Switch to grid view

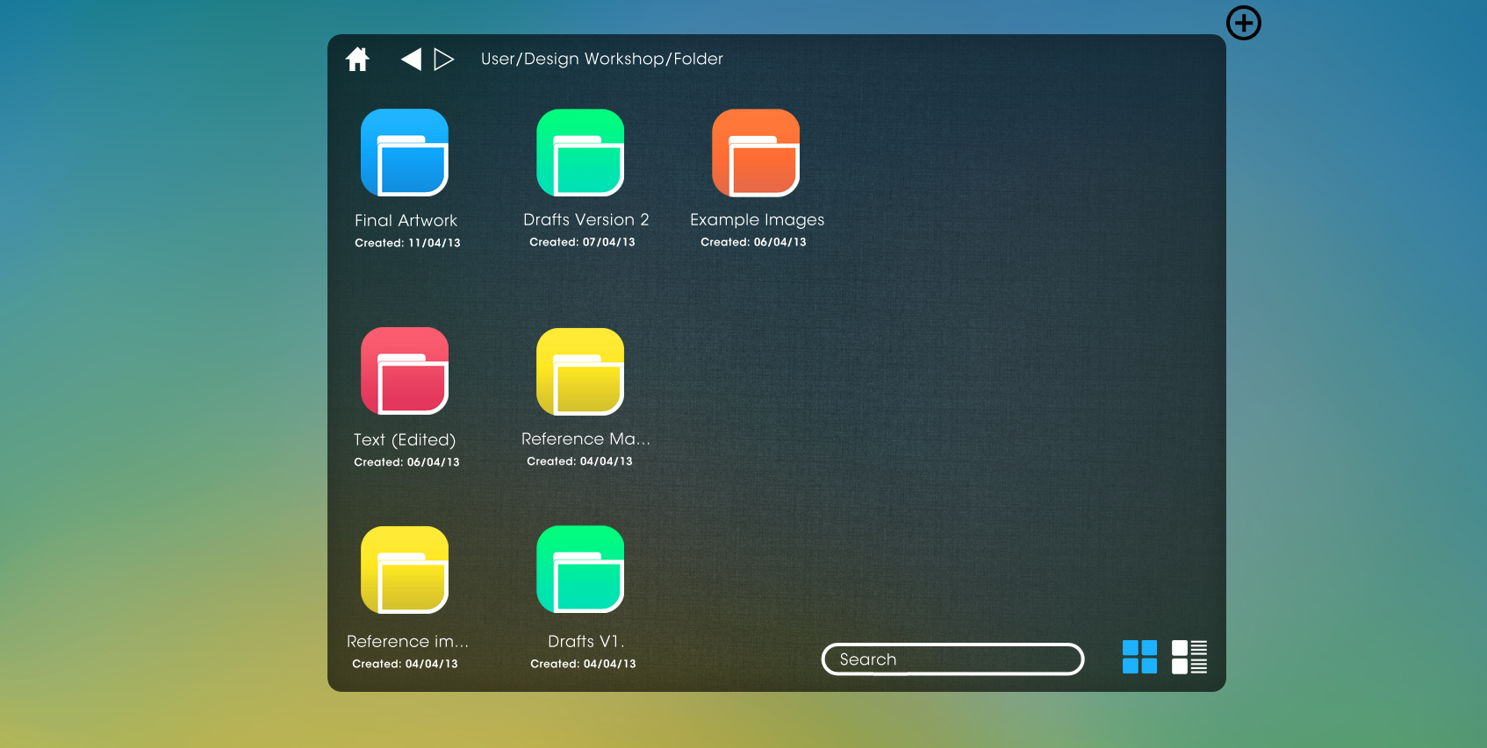(1139, 657)
